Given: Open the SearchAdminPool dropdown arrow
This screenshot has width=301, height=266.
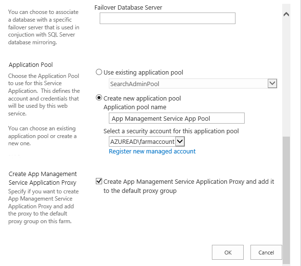Looking at the screenshot, I should pyautogui.click(x=272, y=84).
